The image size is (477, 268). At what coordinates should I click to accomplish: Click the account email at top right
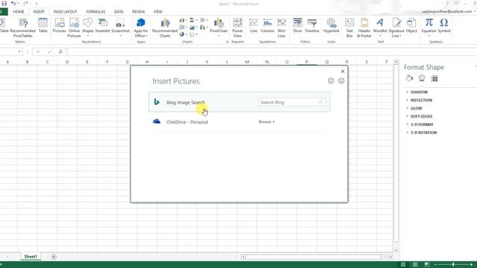[446, 12]
